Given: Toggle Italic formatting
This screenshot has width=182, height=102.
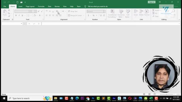Looking at the screenshot, I should tap(19, 15).
